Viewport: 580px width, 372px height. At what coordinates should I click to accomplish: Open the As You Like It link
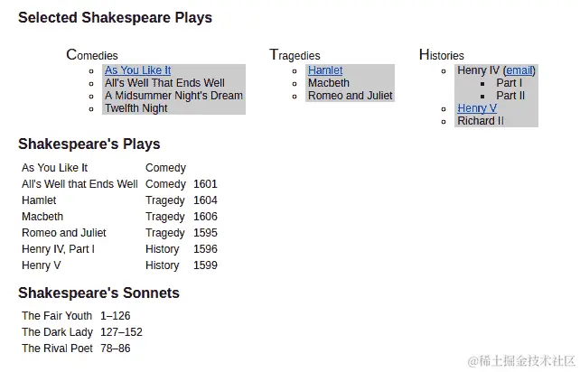pos(137,70)
